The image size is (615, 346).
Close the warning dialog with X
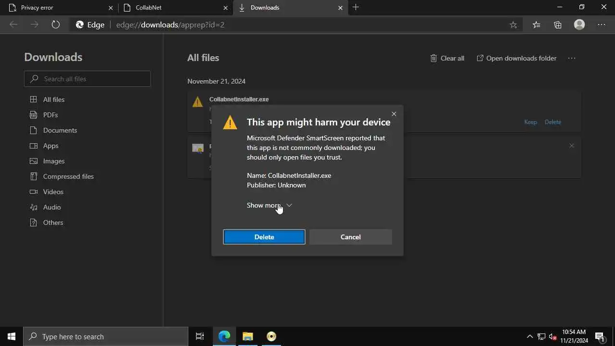[x=394, y=114]
